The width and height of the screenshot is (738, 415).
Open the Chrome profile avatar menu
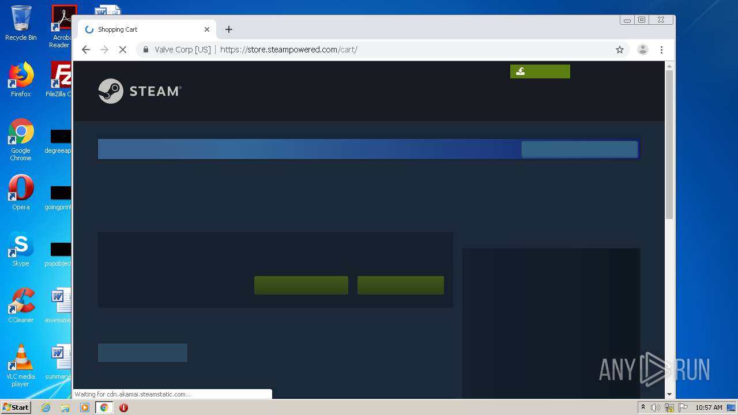click(643, 50)
